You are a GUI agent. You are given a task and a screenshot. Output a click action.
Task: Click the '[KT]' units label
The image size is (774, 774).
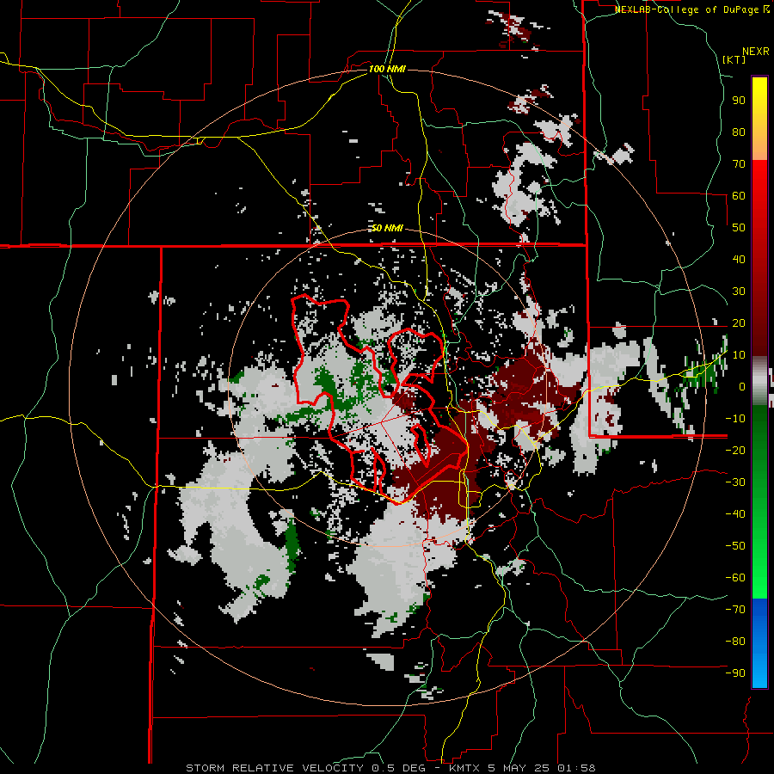click(x=734, y=59)
